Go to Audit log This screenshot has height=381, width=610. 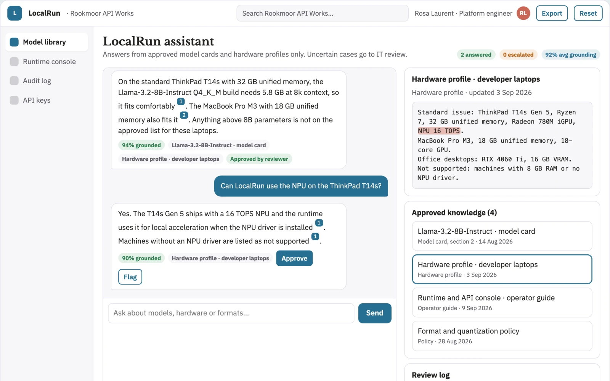pos(47,81)
